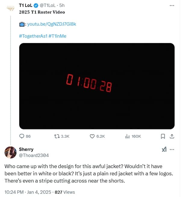Open the T1 LoL display name

[x=26, y=6]
